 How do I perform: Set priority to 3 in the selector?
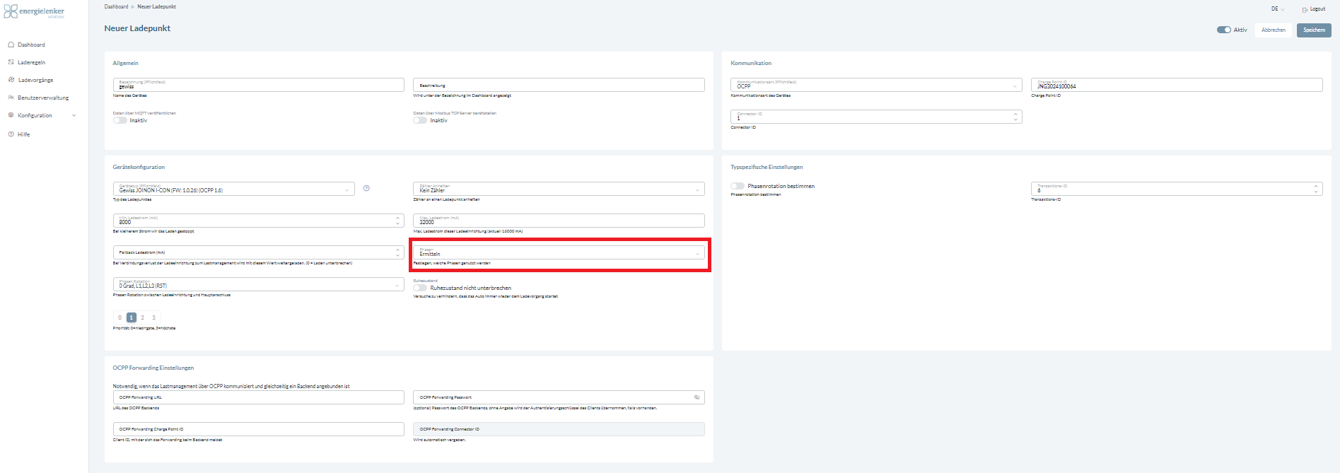click(x=153, y=317)
